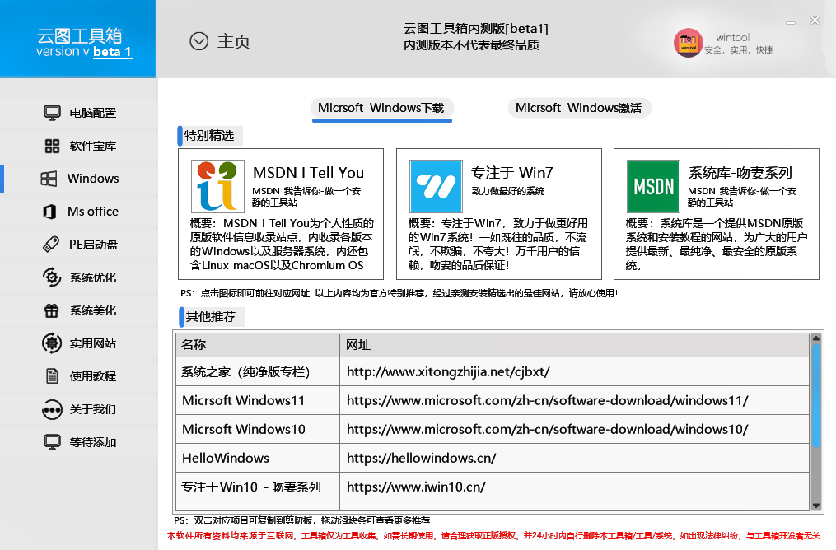The height and width of the screenshot is (550, 836).
Task: Click the circled down-arrow beside 主页
Action: [198, 41]
